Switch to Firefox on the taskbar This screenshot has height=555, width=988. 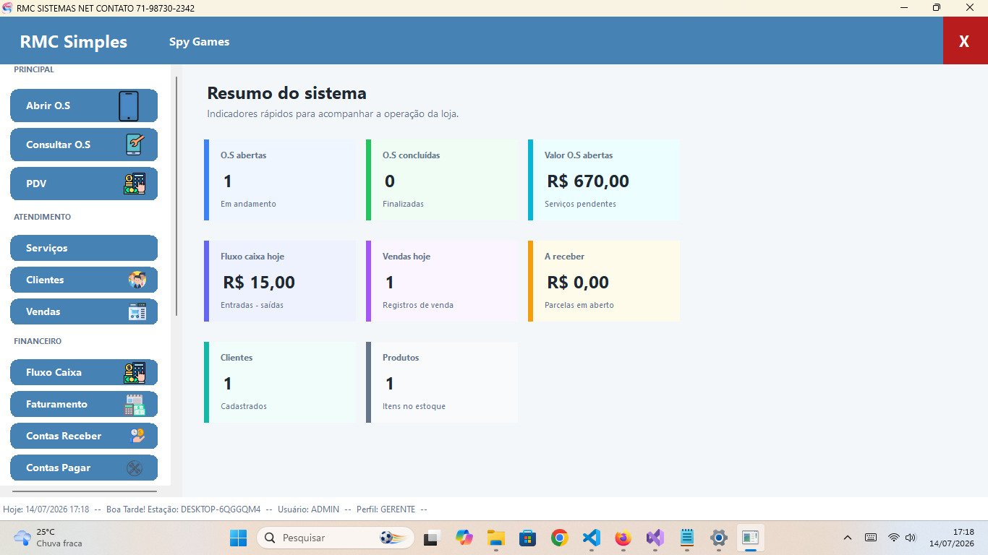[x=623, y=538]
